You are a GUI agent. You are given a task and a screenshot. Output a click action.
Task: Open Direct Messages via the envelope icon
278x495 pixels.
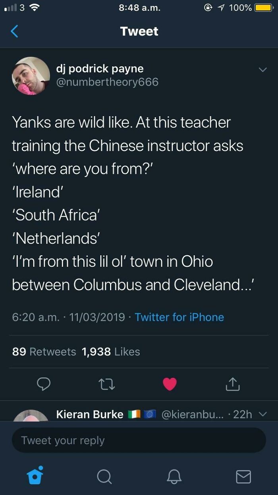(243, 477)
